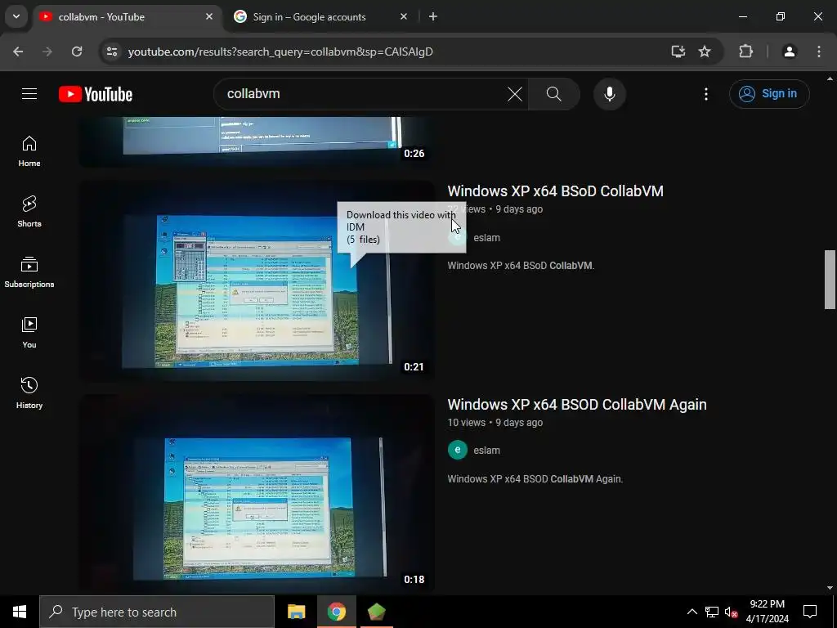837x628 pixels.
Task: Start voice search with microphone
Action: [609, 94]
